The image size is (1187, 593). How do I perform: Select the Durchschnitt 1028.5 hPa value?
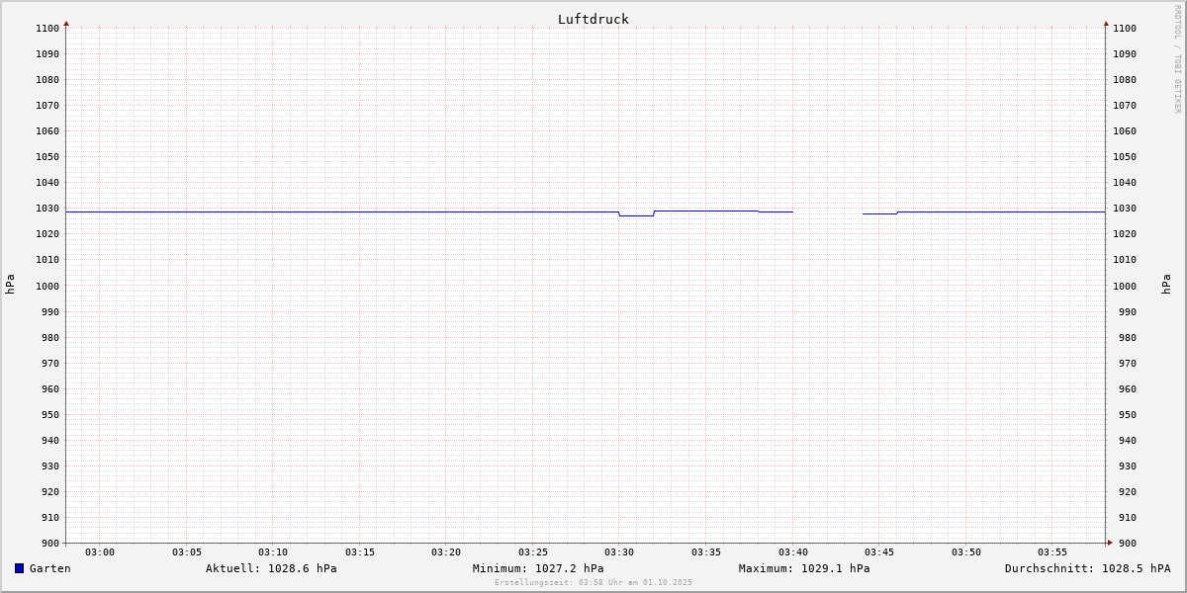click(1087, 568)
